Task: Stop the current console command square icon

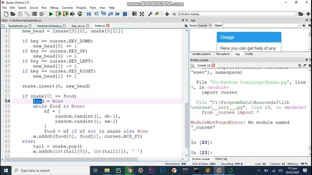Action: pyautogui.click(x=299, y=65)
